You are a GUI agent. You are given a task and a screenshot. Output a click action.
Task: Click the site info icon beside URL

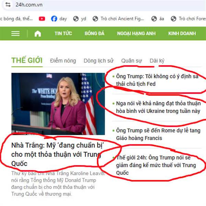coord(8,5)
